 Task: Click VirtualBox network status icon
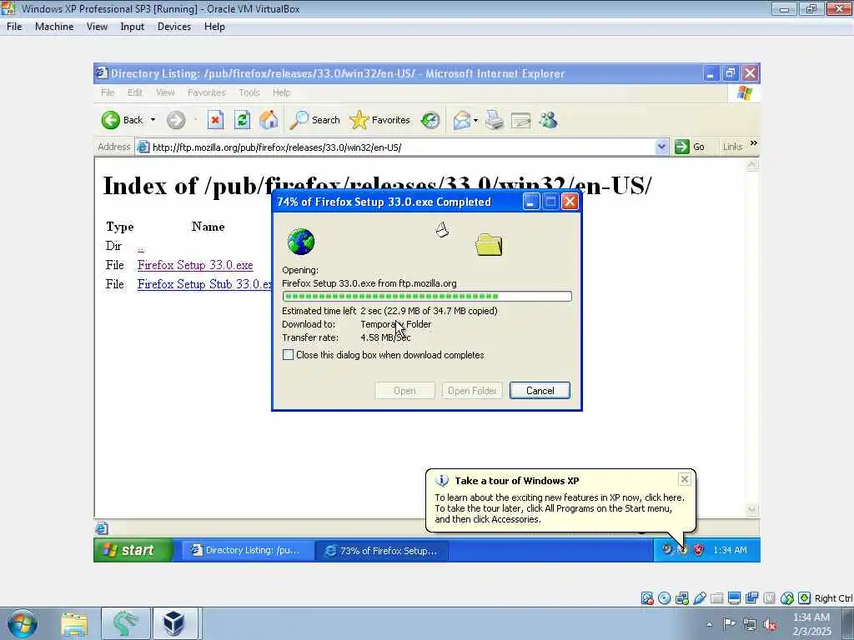pyautogui.click(x=682, y=598)
